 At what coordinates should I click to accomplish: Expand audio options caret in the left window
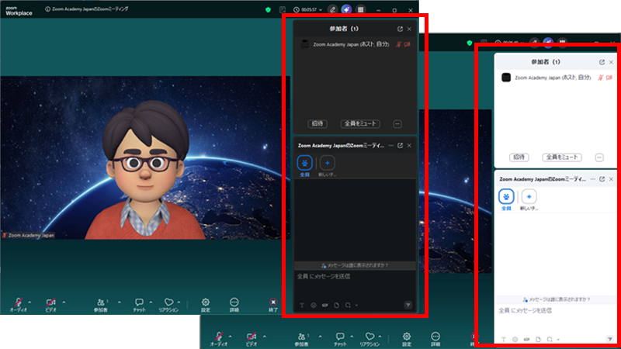point(30,302)
